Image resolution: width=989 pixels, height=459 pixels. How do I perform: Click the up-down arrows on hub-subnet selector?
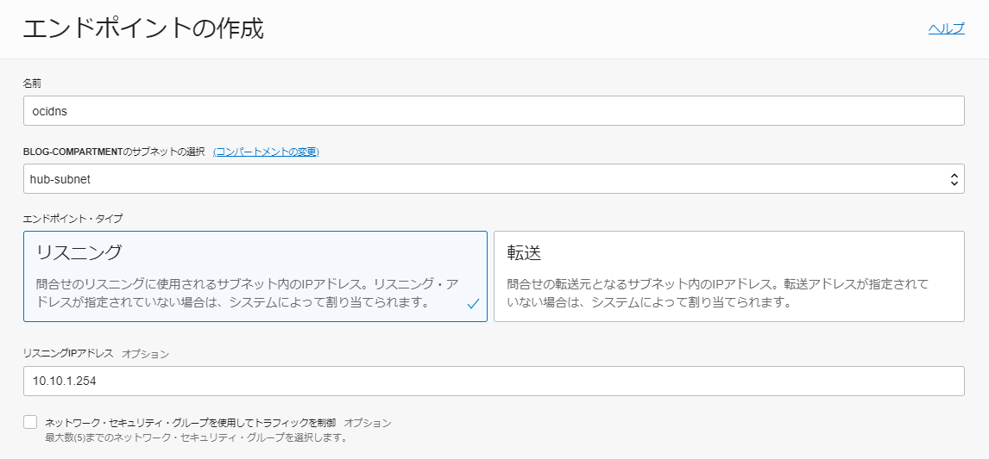954,179
